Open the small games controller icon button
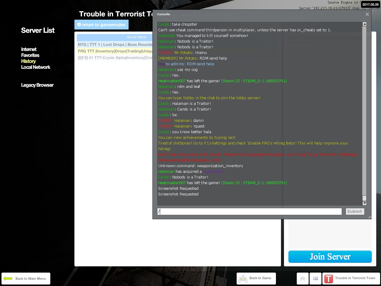Image resolution: width=381 pixels, height=286 pixels. coord(303,279)
